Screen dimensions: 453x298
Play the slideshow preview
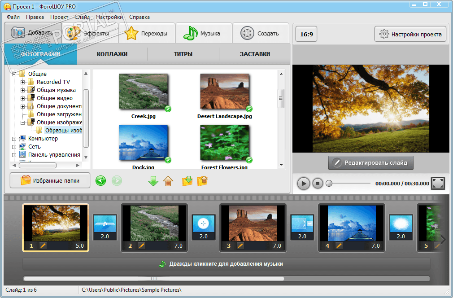[x=303, y=184]
